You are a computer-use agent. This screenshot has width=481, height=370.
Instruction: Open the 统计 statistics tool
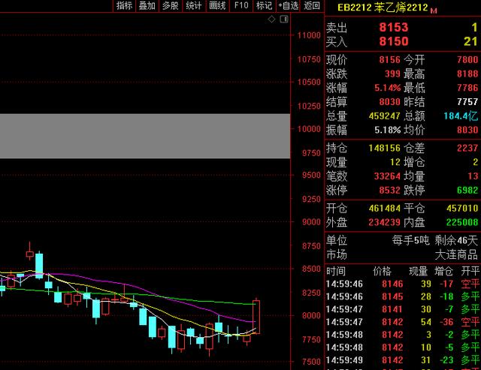194,5
